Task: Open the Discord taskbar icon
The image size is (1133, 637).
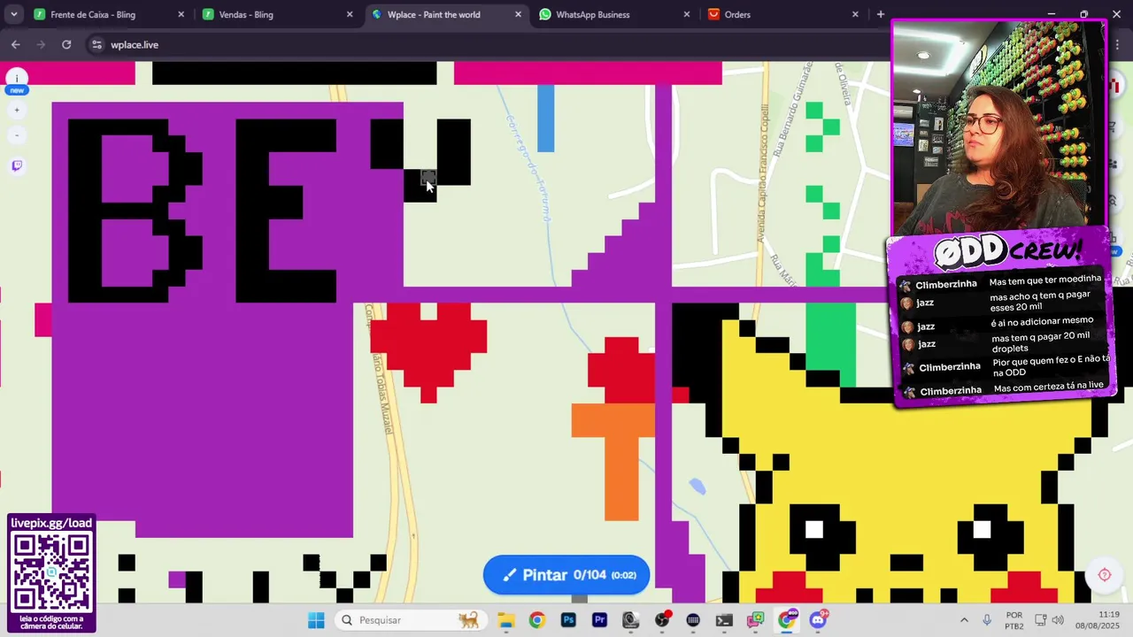Action: (818, 620)
